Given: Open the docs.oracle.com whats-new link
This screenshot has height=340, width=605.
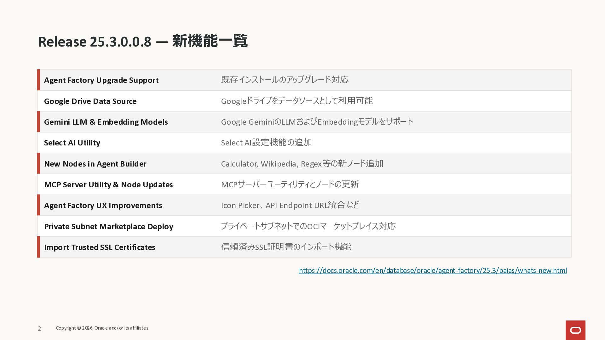Looking at the screenshot, I should [433, 270].
